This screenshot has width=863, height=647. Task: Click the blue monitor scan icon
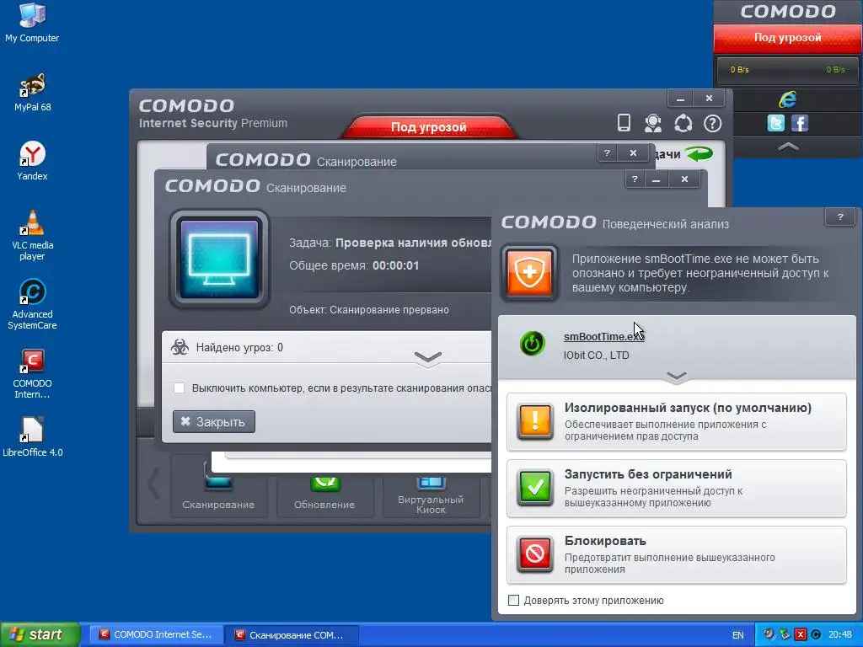[220, 259]
